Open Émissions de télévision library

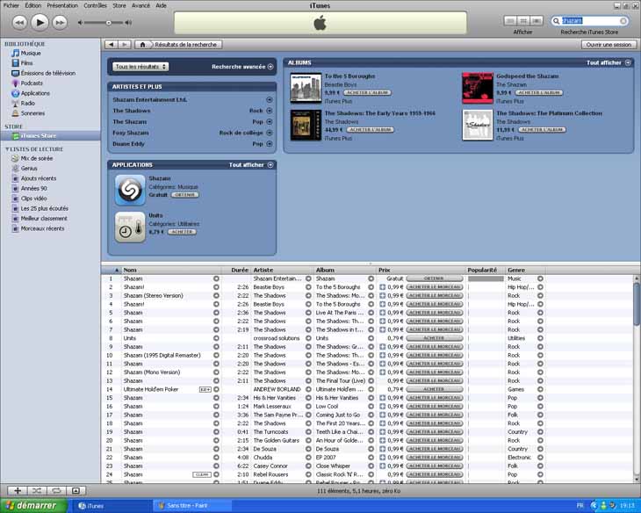click(x=47, y=73)
